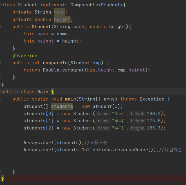
Task: Click 'static' keyword in main declaration
Action: [x=40, y=99]
